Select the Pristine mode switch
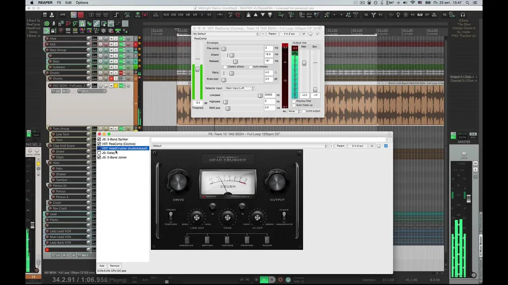508x285 pixels. pyautogui.click(x=247, y=239)
